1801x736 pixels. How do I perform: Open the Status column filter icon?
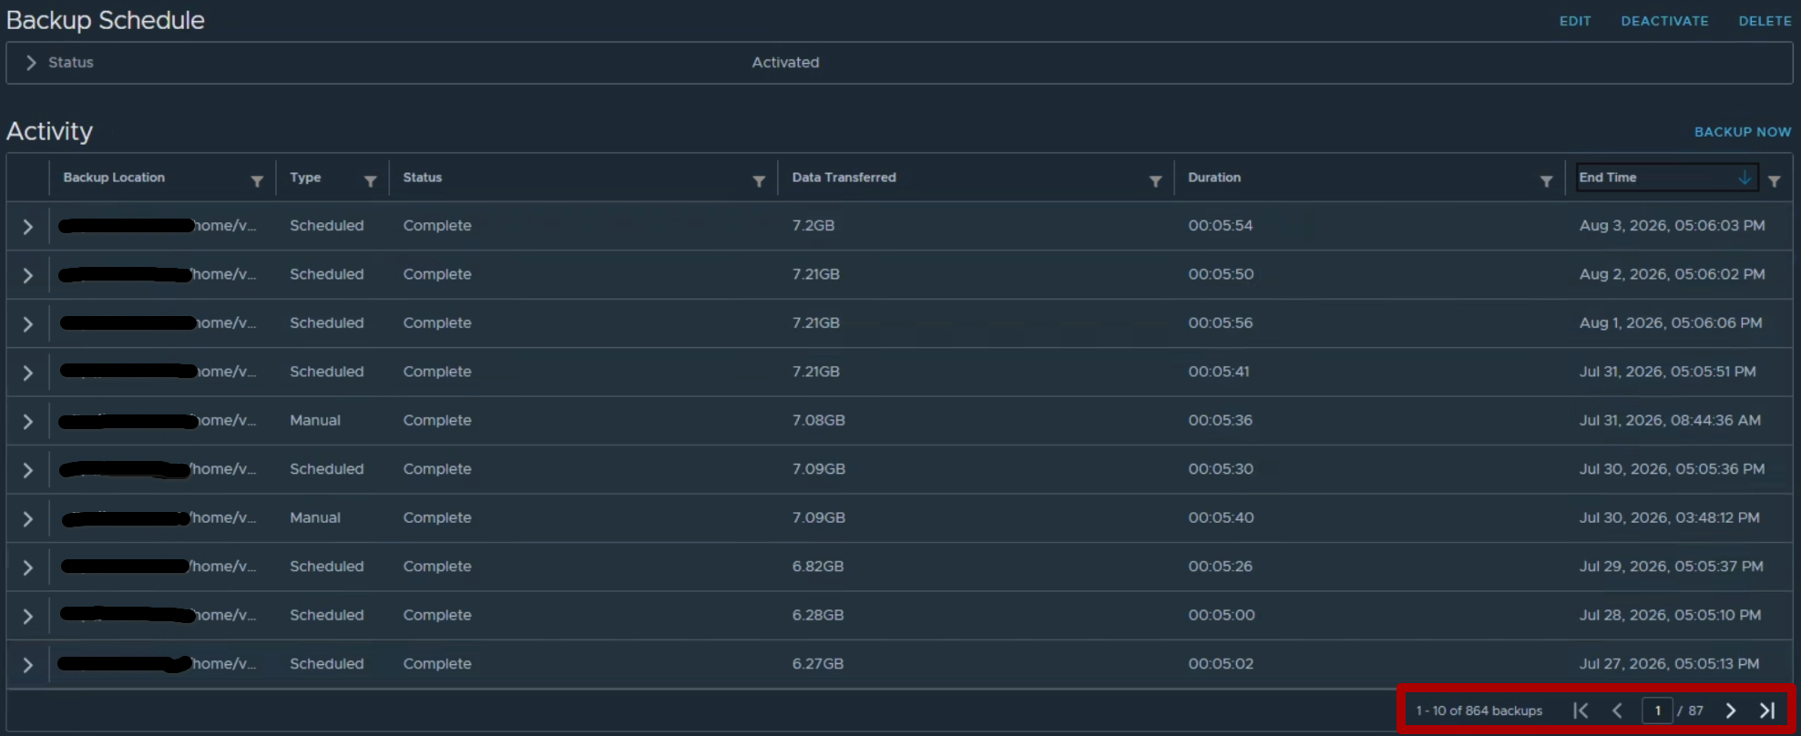coord(758,181)
